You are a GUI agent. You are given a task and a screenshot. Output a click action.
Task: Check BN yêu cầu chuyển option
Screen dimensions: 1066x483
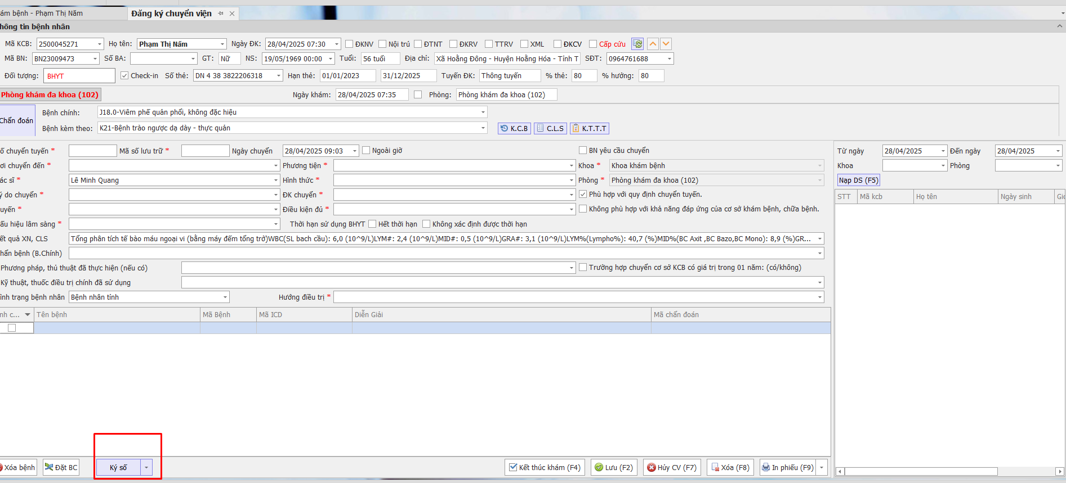(583, 150)
